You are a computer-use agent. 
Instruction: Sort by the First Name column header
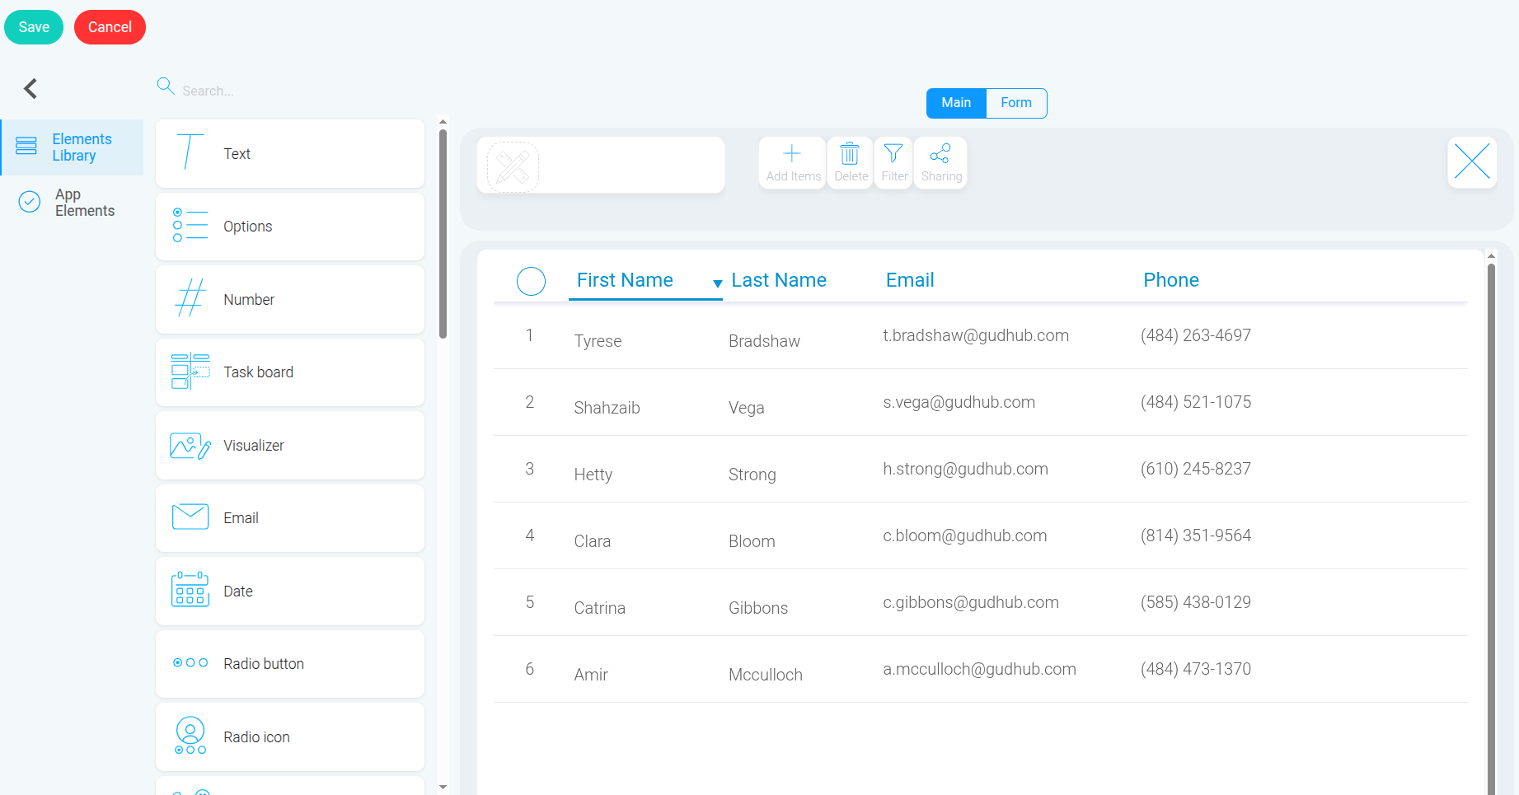(625, 280)
